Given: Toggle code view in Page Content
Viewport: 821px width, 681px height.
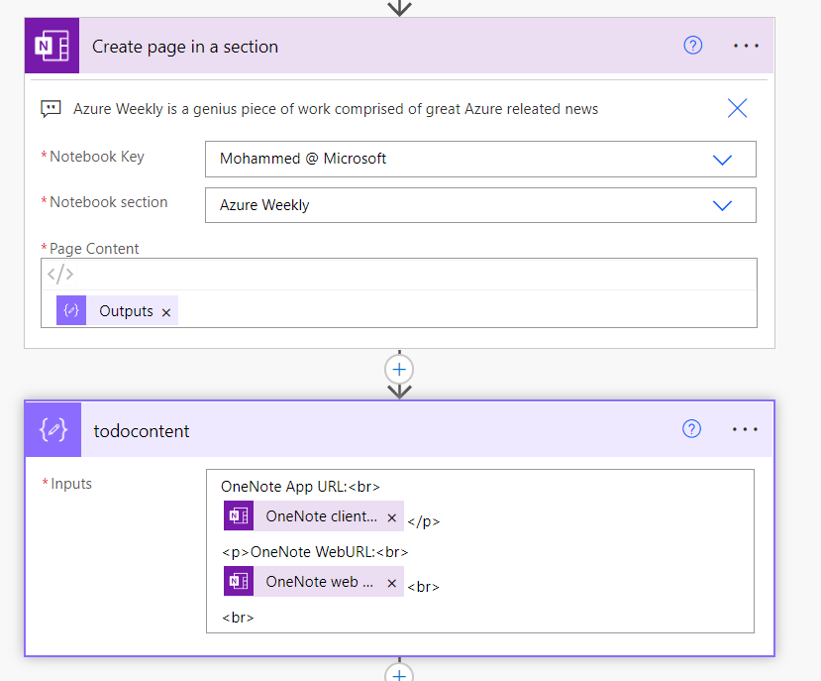Looking at the screenshot, I should pos(60,274).
